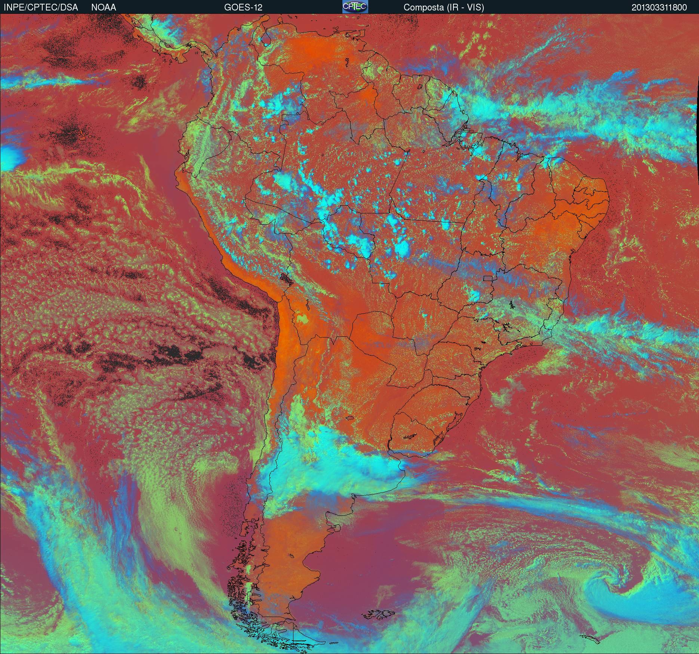
Task: Select the NOAA label in the header
Action: [x=104, y=7]
